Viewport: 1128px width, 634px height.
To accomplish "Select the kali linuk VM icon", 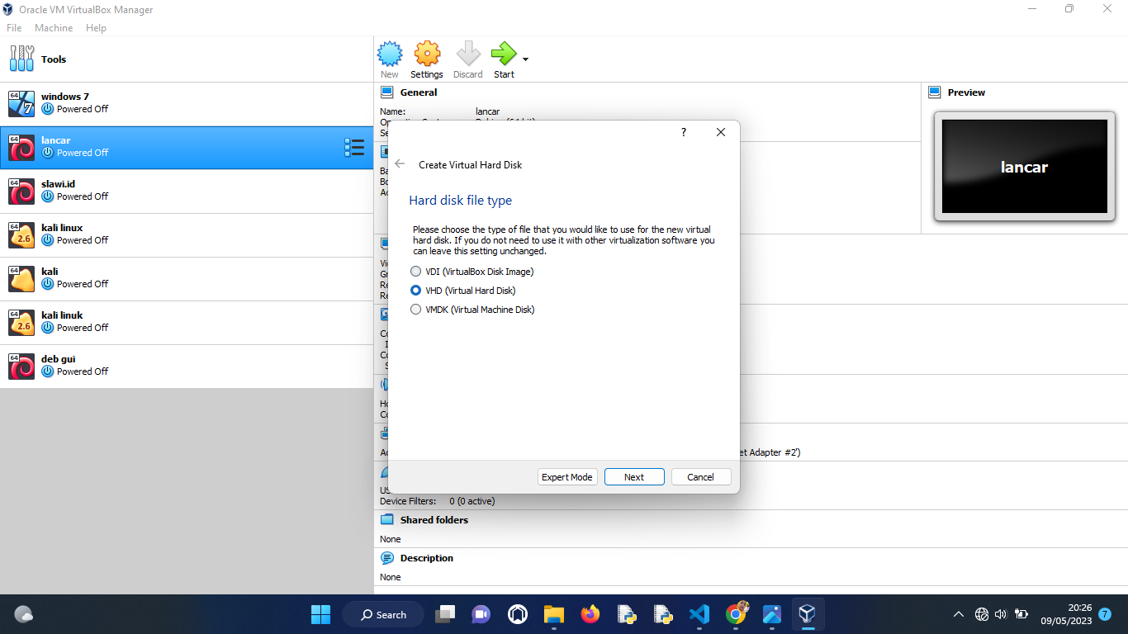I will (x=21, y=322).
